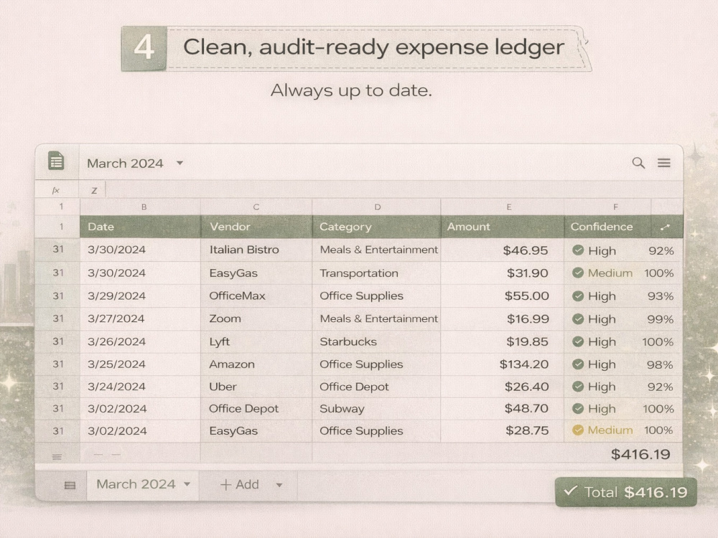Open the search magnifier icon
This screenshot has width=718, height=538.
[x=638, y=163]
